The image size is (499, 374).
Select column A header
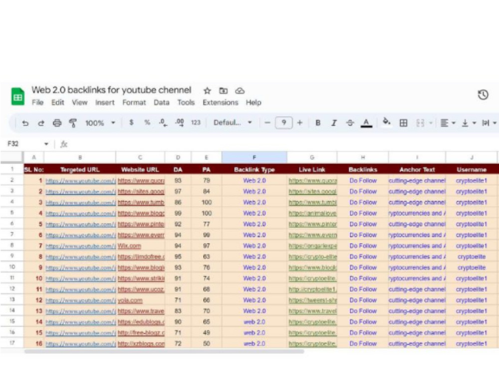(x=34, y=158)
